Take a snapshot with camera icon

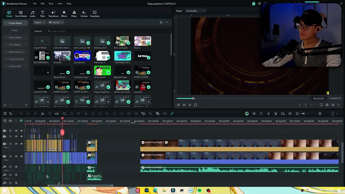click(327, 105)
